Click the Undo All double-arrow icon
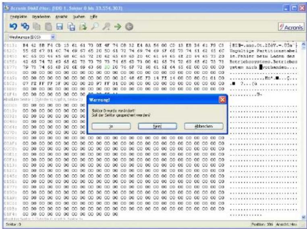This screenshot has width=307, height=229. (25, 27)
